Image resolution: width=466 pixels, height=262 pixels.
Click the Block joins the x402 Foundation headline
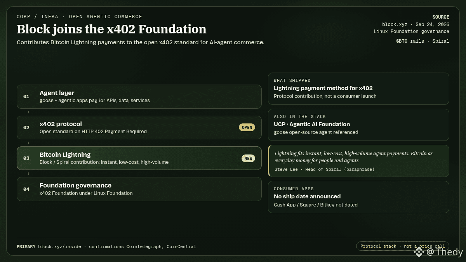tap(111, 29)
